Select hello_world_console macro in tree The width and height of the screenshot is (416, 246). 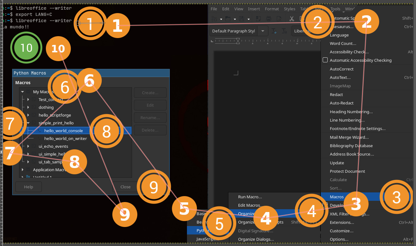[x=64, y=131]
